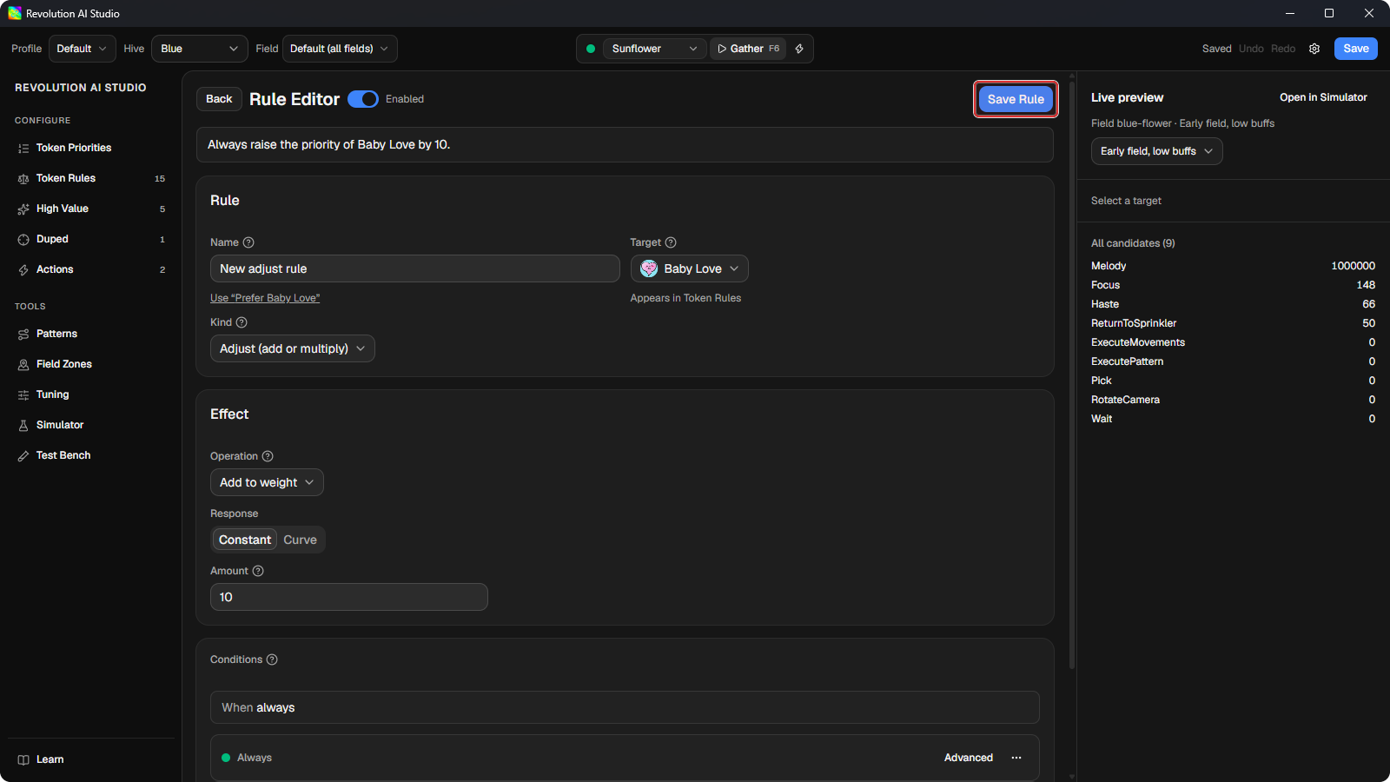Click the Simulator flask icon
The height and width of the screenshot is (782, 1390).
click(23, 426)
